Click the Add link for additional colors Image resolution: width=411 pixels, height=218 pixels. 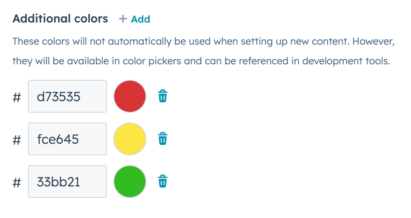140,19
